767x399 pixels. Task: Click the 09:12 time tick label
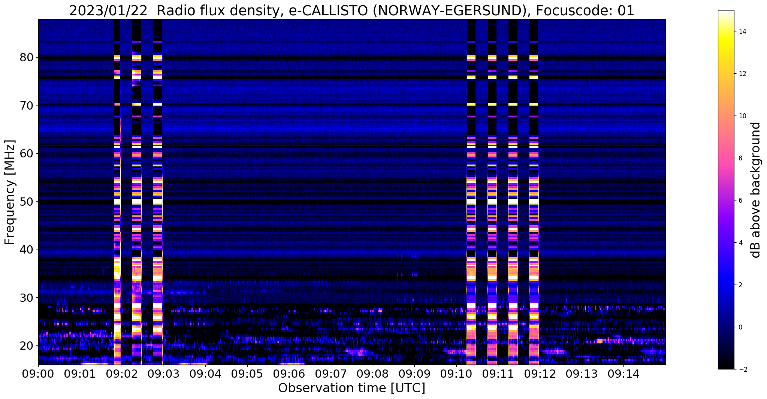tap(540, 374)
